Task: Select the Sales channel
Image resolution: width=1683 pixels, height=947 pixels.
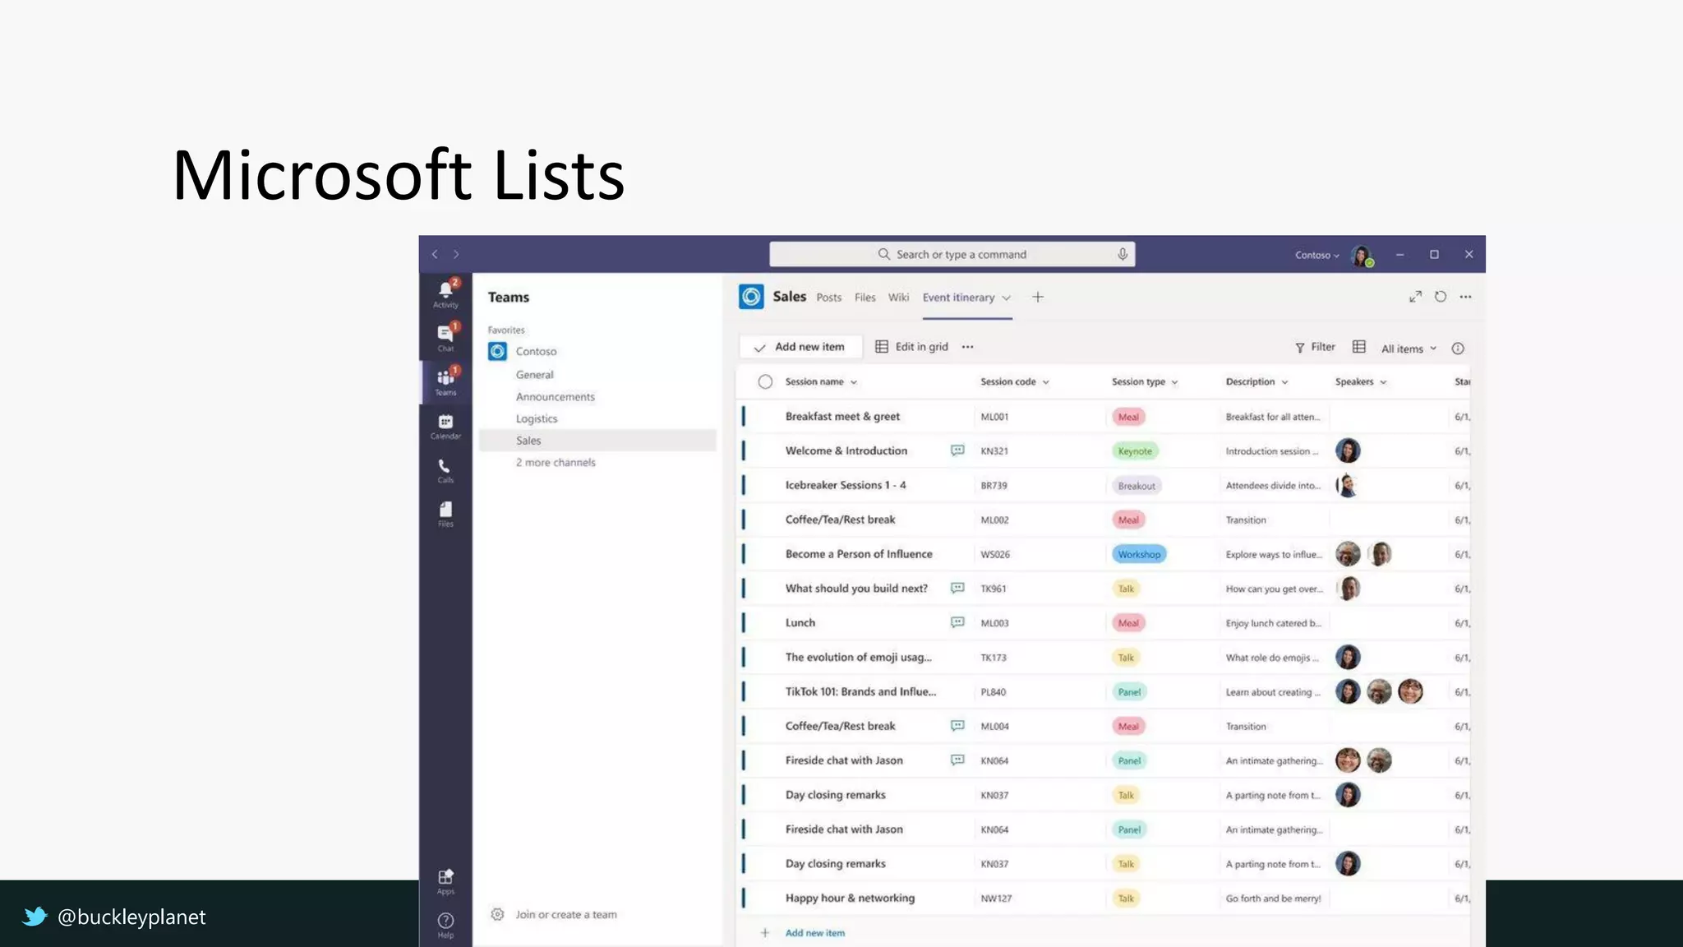Action: (597, 441)
